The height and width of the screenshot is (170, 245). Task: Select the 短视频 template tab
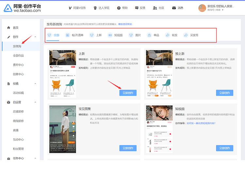point(115,35)
